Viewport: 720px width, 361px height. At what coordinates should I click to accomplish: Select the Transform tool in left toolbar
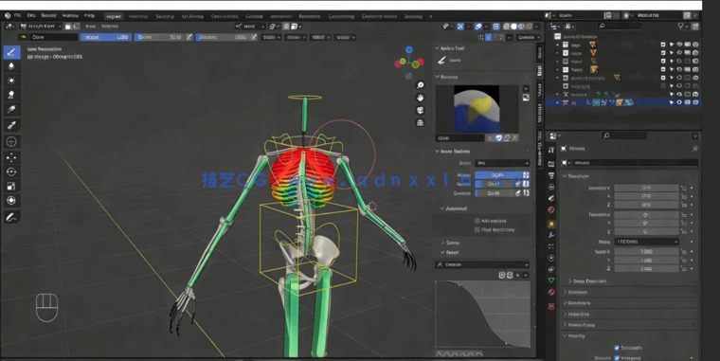pyautogui.click(x=11, y=200)
